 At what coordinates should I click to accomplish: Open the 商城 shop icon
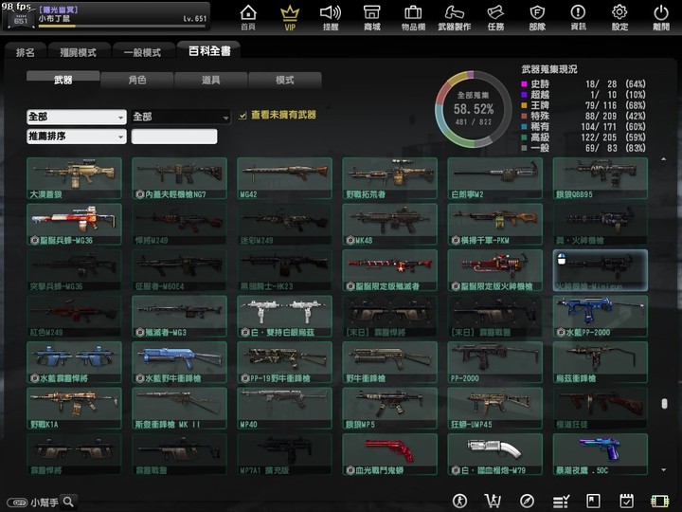(372, 17)
